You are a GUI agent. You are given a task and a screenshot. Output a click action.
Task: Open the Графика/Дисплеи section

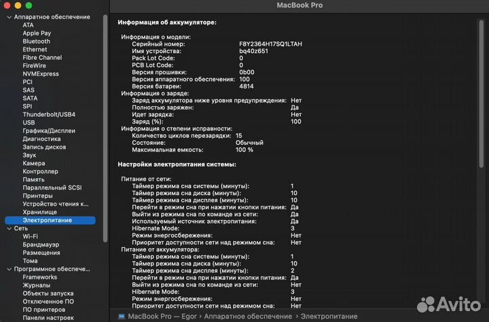[49, 130]
